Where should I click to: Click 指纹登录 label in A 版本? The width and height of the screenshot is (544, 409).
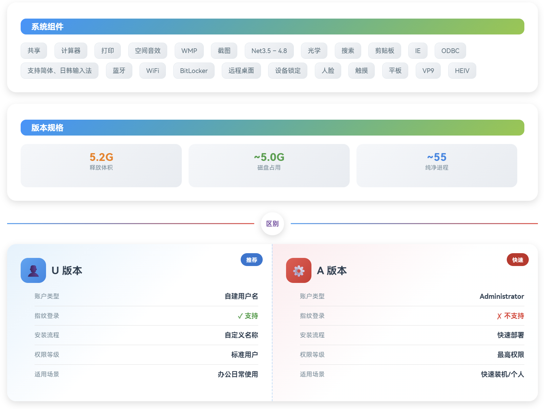tap(312, 316)
